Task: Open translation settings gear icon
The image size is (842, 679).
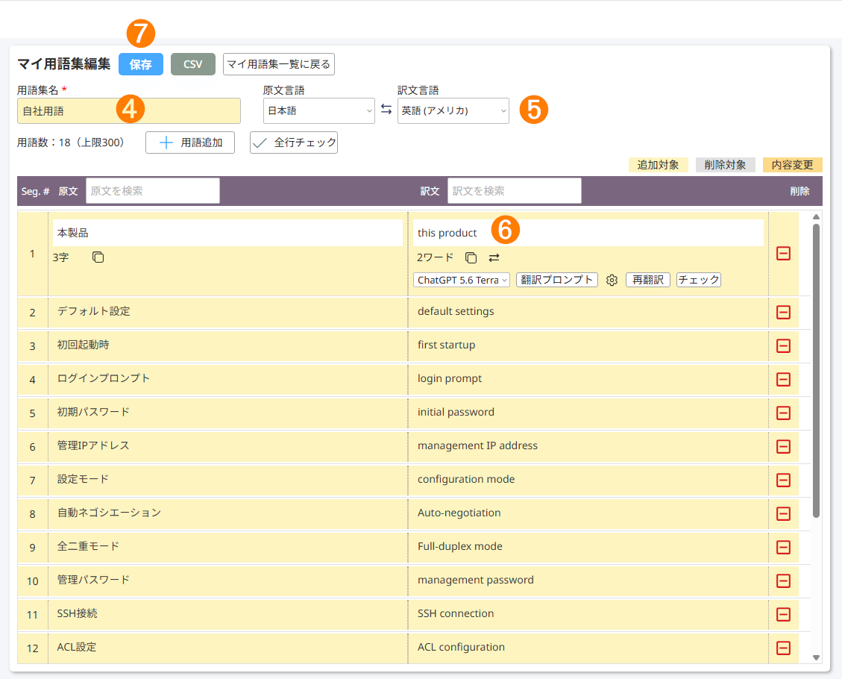Action: click(x=612, y=280)
